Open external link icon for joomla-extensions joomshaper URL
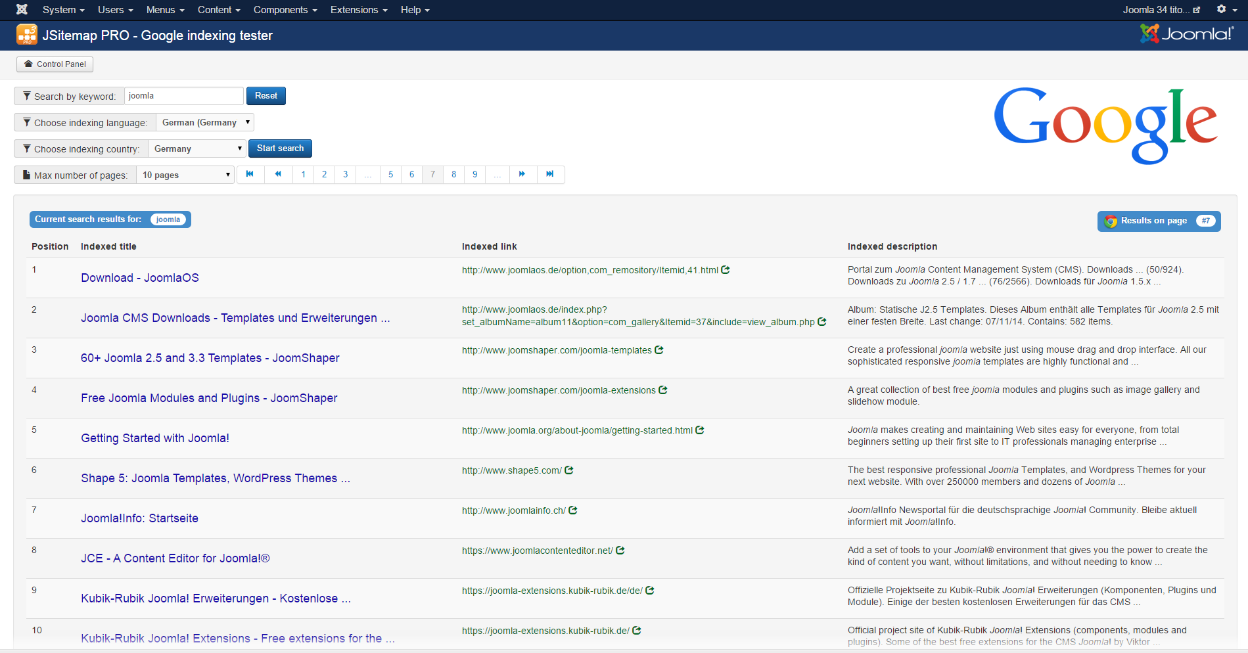This screenshot has width=1248, height=653. click(663, 390)
